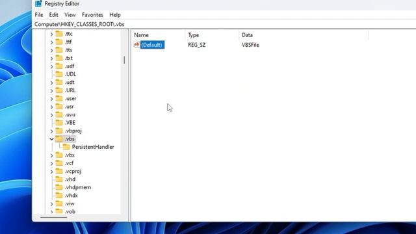
Task: Select the .vhd folder icon
Action: pos(59,179)
